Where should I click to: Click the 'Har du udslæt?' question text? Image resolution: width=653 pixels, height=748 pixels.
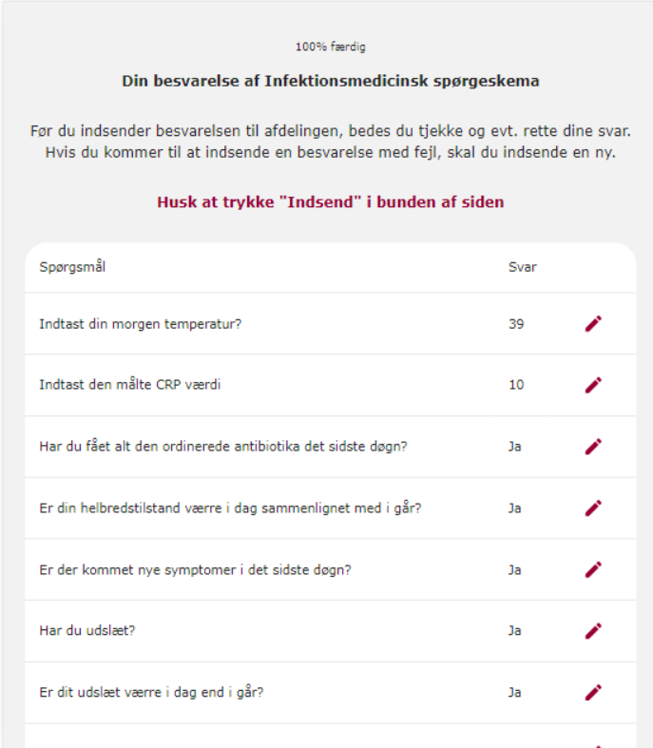[x=87, y=630]
